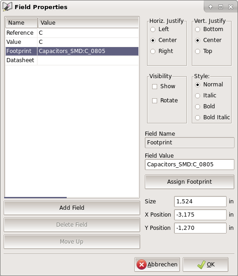Focus the Field Value text box
The width and height of the screenshot is (238, 276).
(x=190, y=165)
